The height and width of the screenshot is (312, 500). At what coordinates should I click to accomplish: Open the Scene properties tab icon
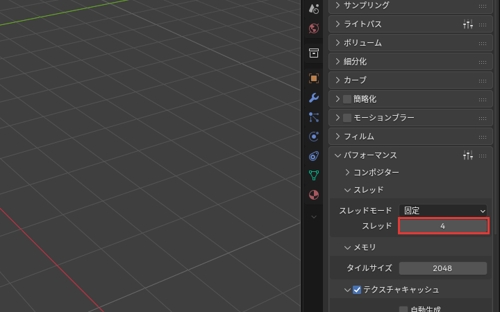tap(314, 9)
